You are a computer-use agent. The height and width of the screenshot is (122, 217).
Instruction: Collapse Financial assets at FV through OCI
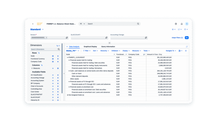[69, 81]
